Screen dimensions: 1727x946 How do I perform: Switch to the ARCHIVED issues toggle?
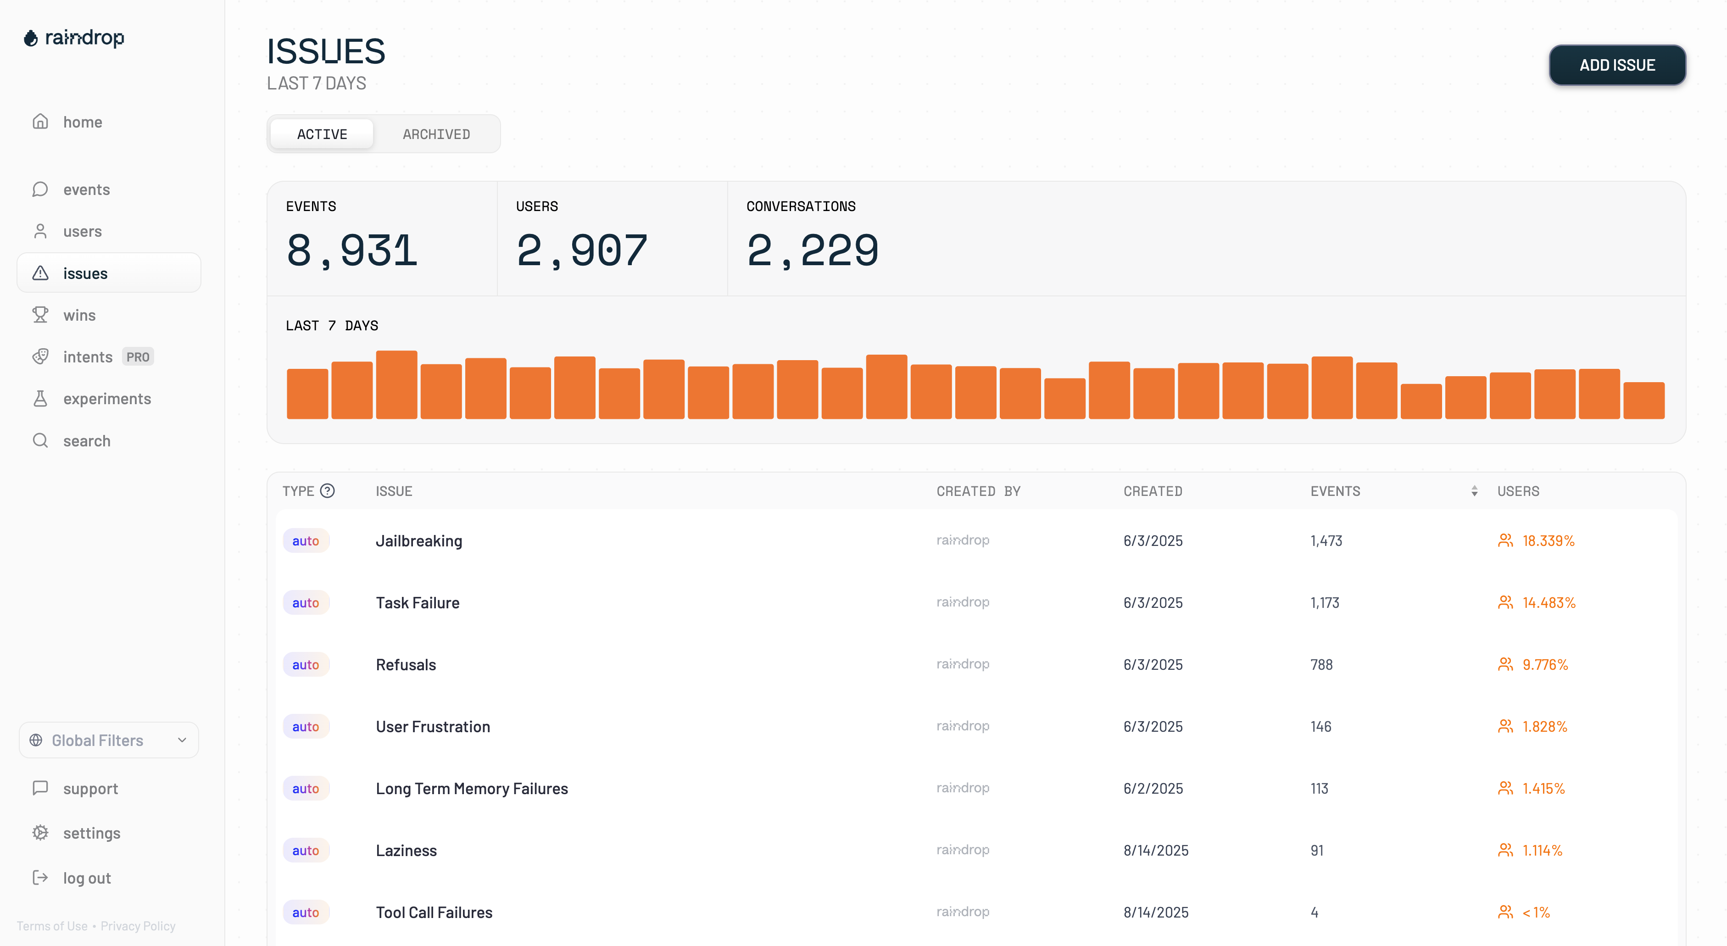coord(436,134)
